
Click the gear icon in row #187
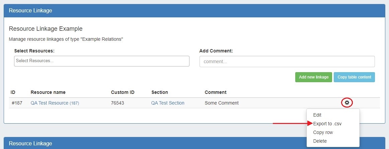pos(347,103)
